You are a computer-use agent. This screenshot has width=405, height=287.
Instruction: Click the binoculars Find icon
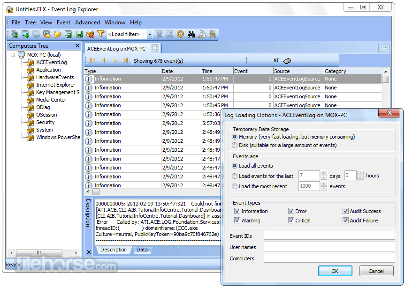tap(191, 34)
